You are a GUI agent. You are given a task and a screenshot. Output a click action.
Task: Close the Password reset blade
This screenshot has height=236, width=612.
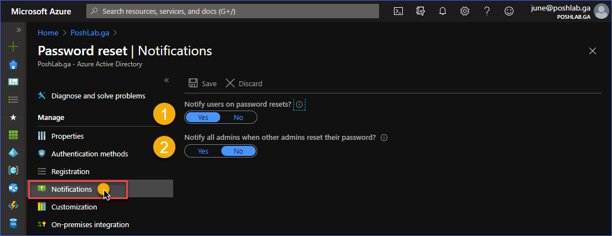[593, 51]
